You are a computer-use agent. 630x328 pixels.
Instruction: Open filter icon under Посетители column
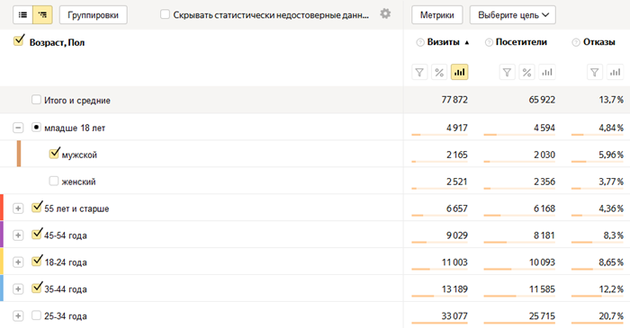tap(507, 72)
